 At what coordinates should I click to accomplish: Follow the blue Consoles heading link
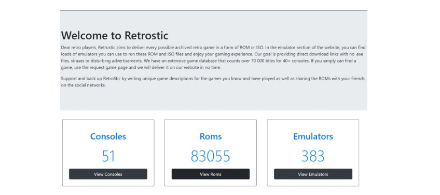[108, 137]
